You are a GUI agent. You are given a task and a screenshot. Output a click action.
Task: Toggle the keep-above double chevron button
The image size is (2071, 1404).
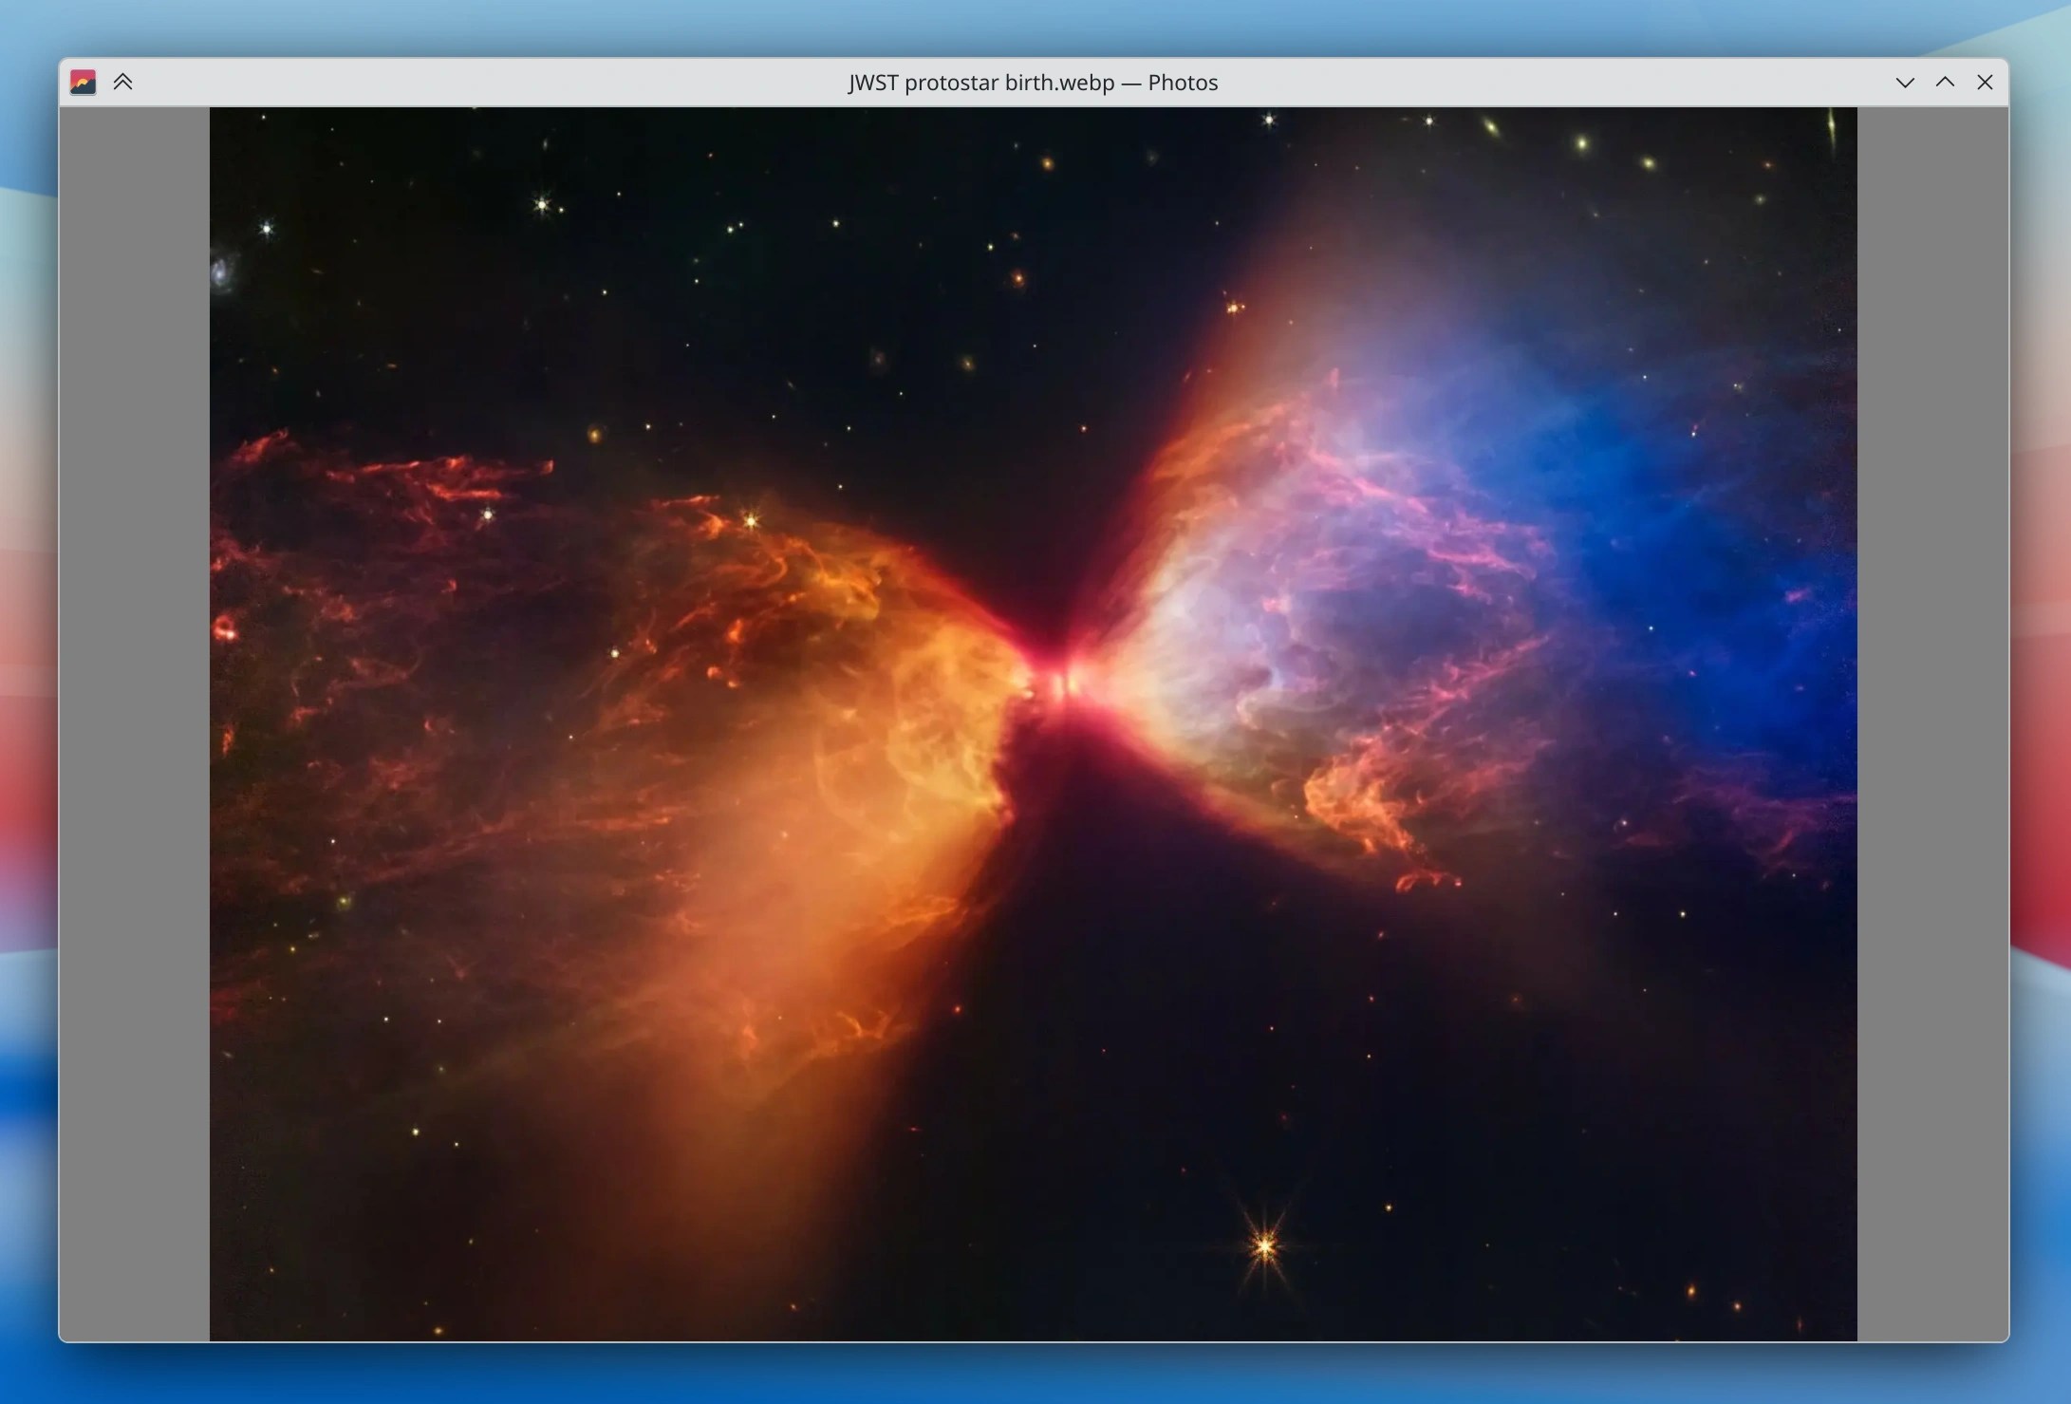[122, 83]
